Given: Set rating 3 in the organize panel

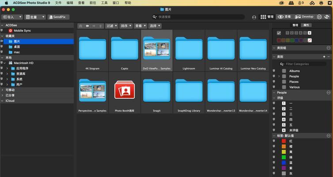Looking at the screenshot, I should tap(296, 33).
